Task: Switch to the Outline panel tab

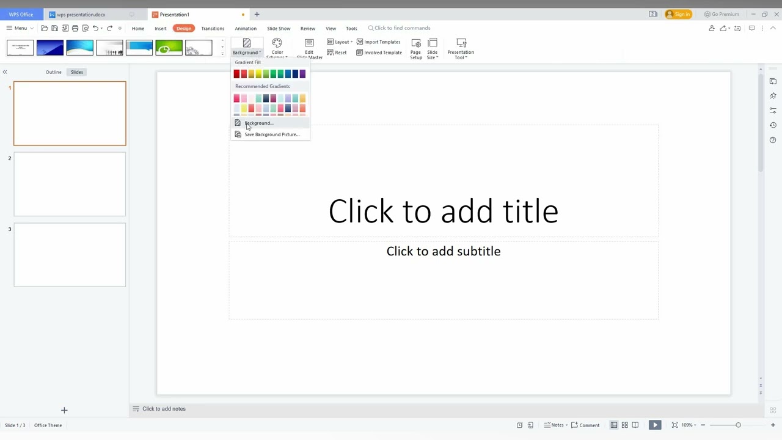Action: coord(53,72)
